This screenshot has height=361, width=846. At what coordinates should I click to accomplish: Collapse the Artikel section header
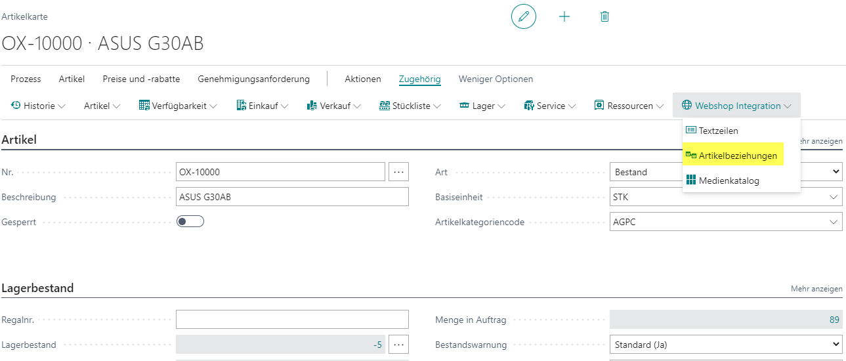[x=19, y=139]
